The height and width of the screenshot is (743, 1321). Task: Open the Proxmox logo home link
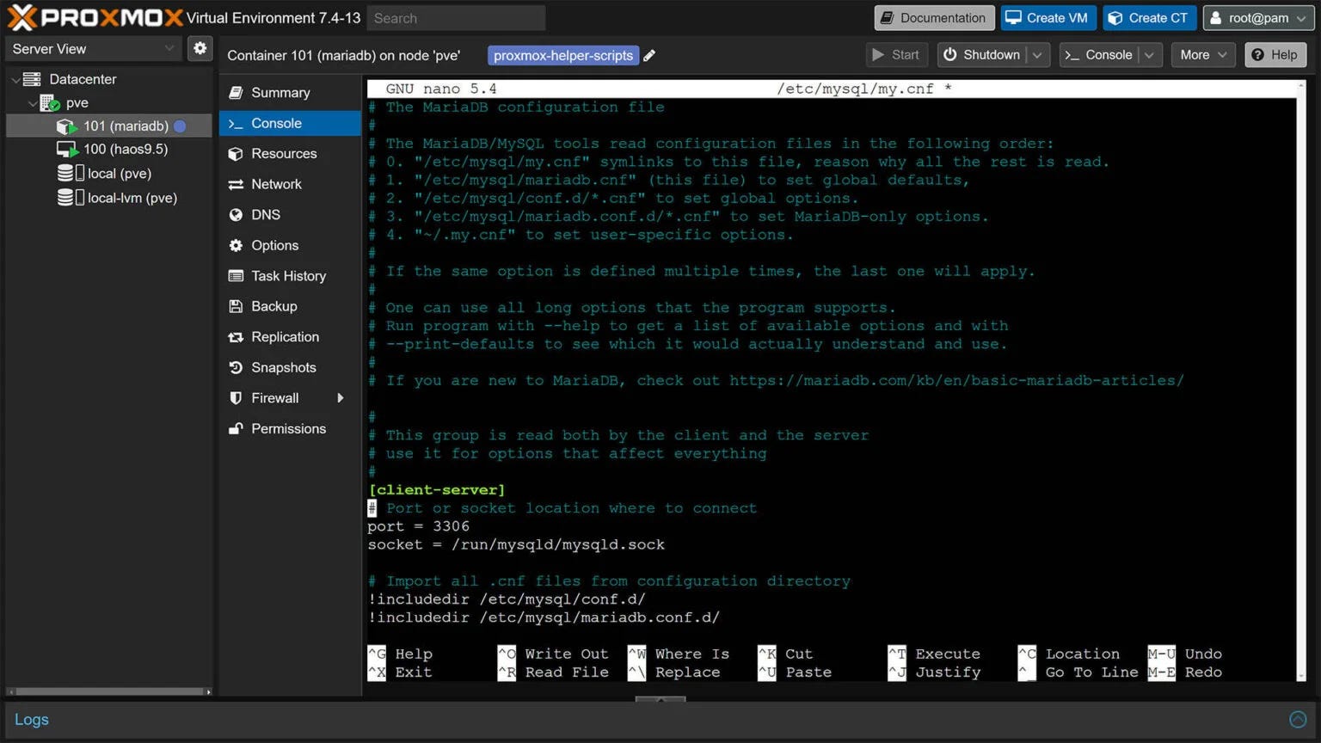point(95,17)
